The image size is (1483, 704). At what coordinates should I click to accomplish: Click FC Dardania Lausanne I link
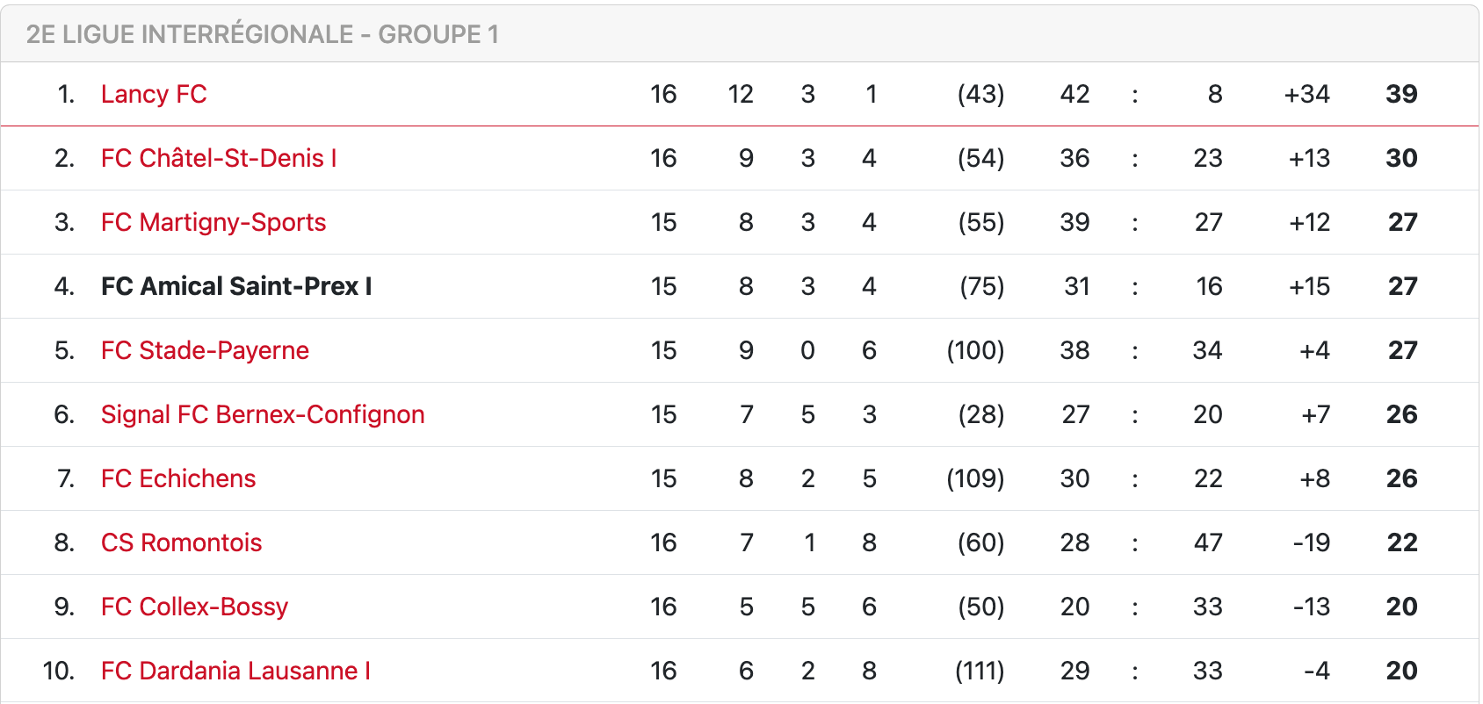coord(235,671)
